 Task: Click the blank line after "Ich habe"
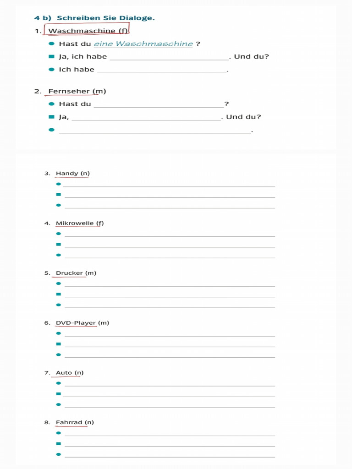point(162,70)
